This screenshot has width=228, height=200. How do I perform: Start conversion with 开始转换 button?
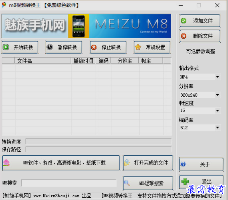20,47
